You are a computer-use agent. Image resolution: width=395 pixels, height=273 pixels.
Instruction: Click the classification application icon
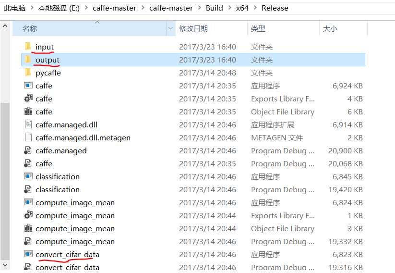tap(28, 176)
